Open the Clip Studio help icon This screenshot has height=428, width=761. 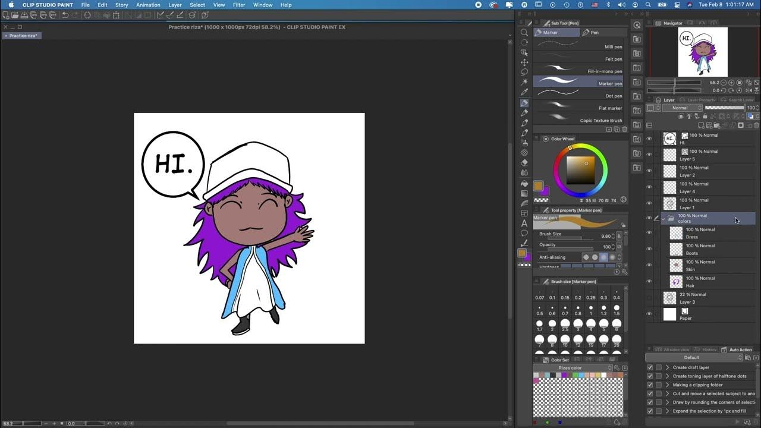click(x=205, y=15)
